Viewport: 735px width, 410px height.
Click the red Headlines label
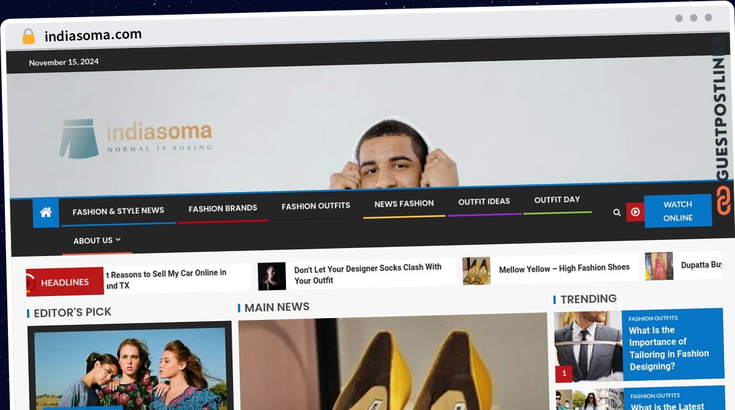(x=65, y=282)
